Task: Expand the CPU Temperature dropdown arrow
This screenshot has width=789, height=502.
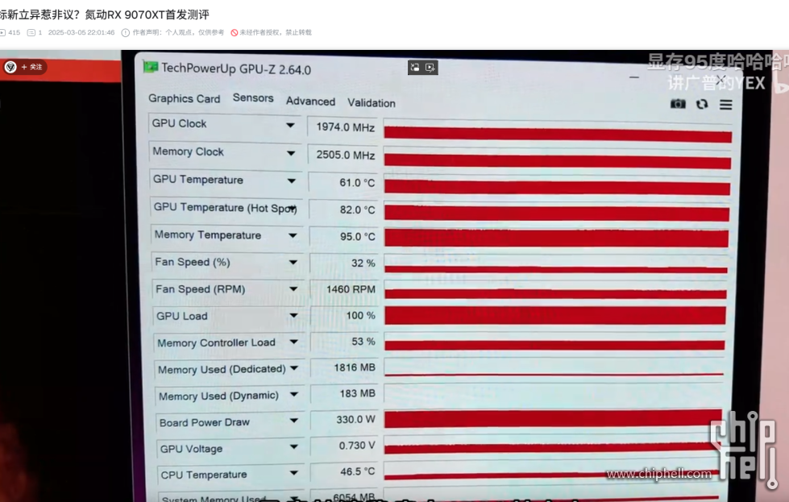Action: pos(294,473)
